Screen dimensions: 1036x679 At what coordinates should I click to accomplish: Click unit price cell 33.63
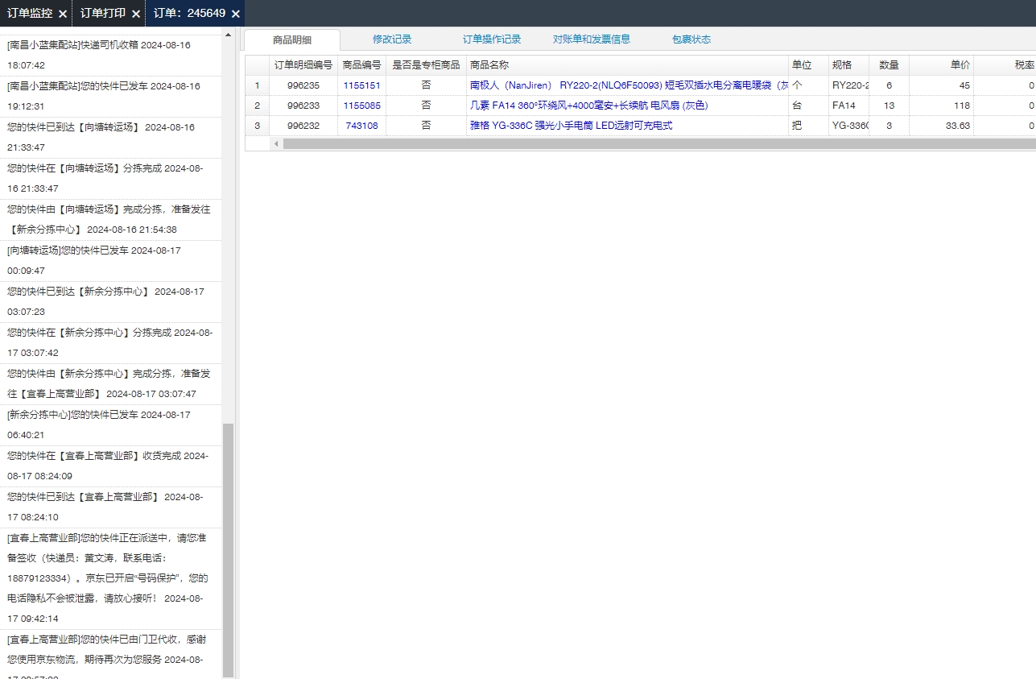(941, 125)
